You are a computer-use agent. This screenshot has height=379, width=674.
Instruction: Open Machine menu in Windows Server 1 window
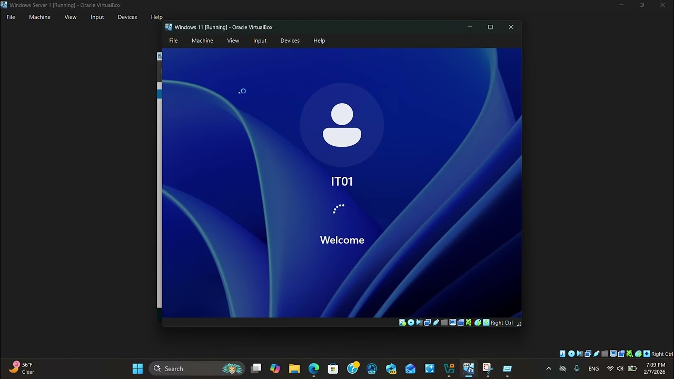(39, 17)
